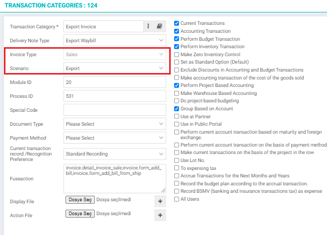This screenshot has width=327, height=235.
Task: Click Dosya Seç button for Display File
Action: point(80,200)
